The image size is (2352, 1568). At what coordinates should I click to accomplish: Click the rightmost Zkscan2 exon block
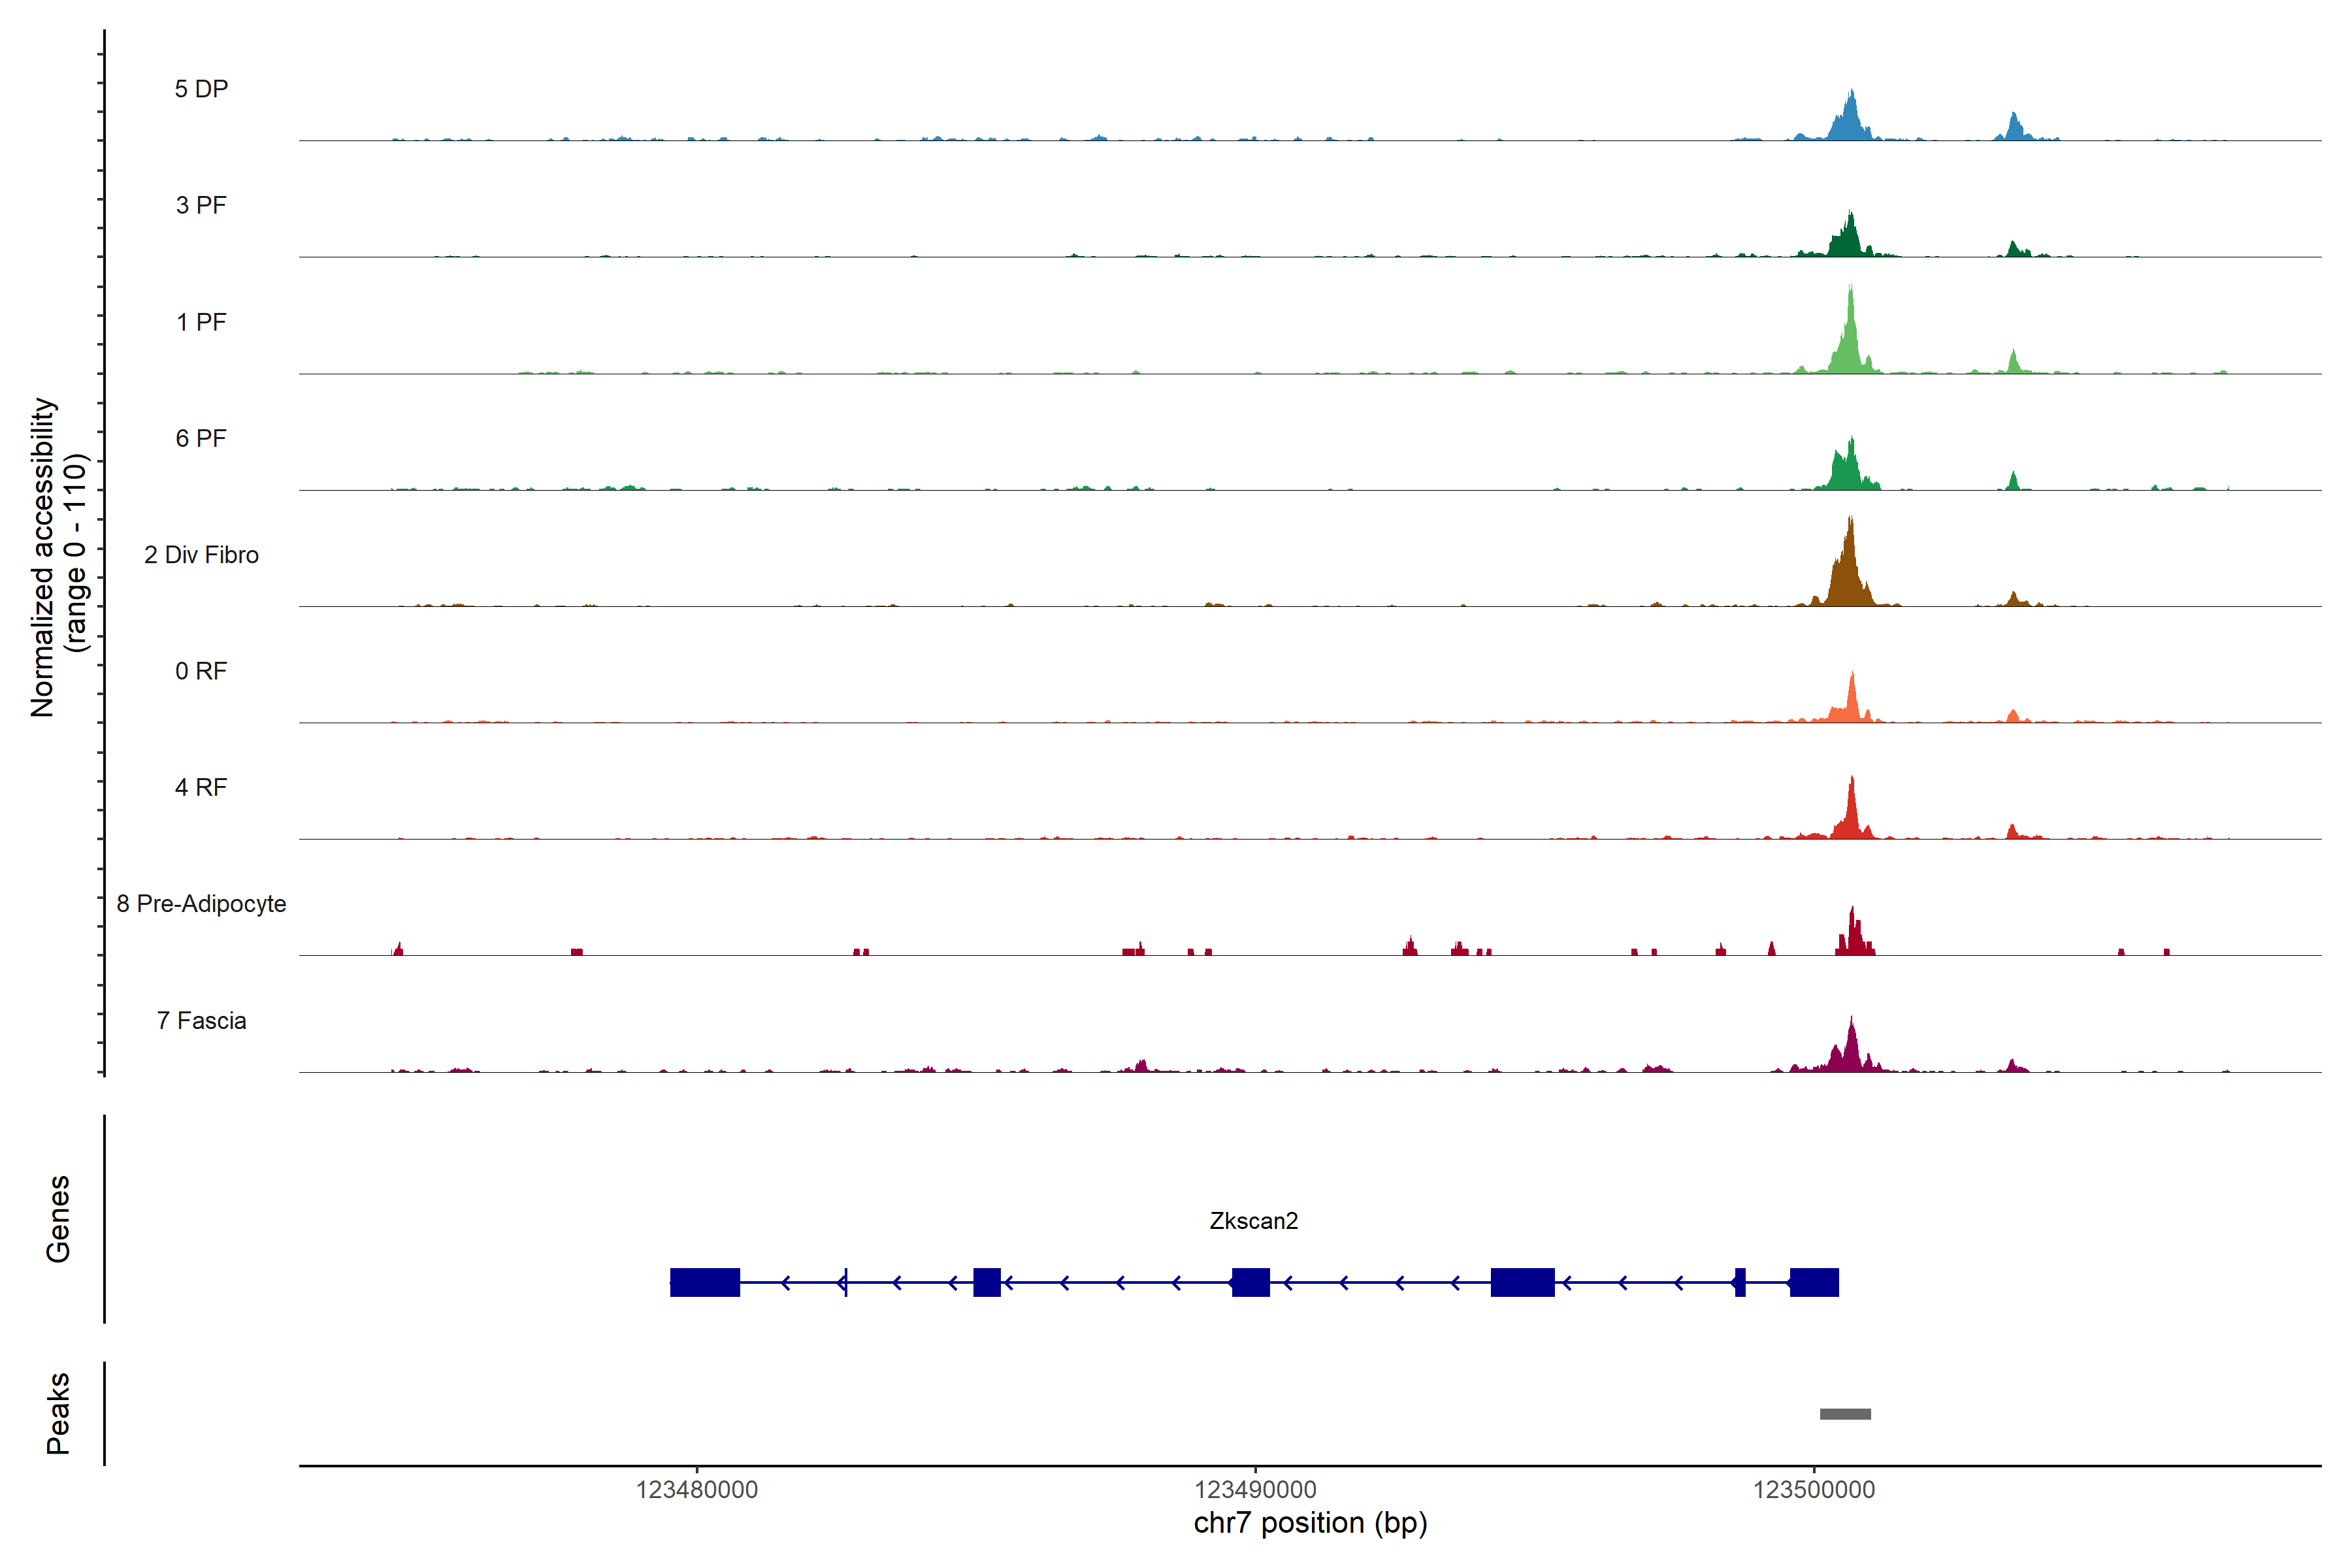pyautogui.click(x=1814, y=1282)
